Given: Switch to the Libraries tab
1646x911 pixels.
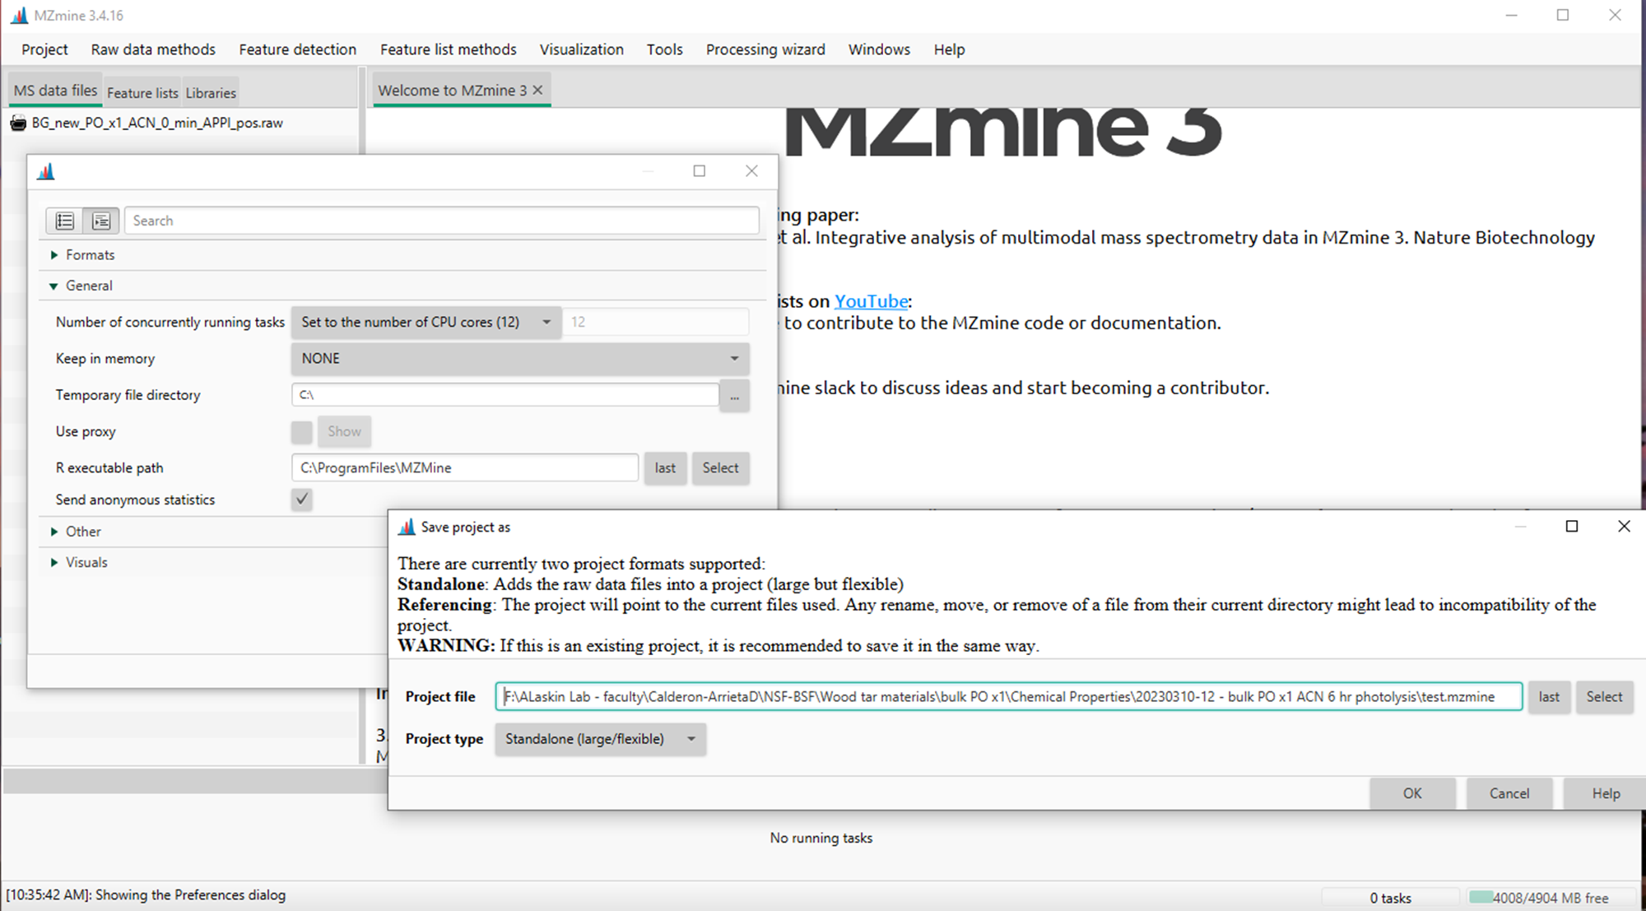Looking at the screenshot, I should click(210, 92).
